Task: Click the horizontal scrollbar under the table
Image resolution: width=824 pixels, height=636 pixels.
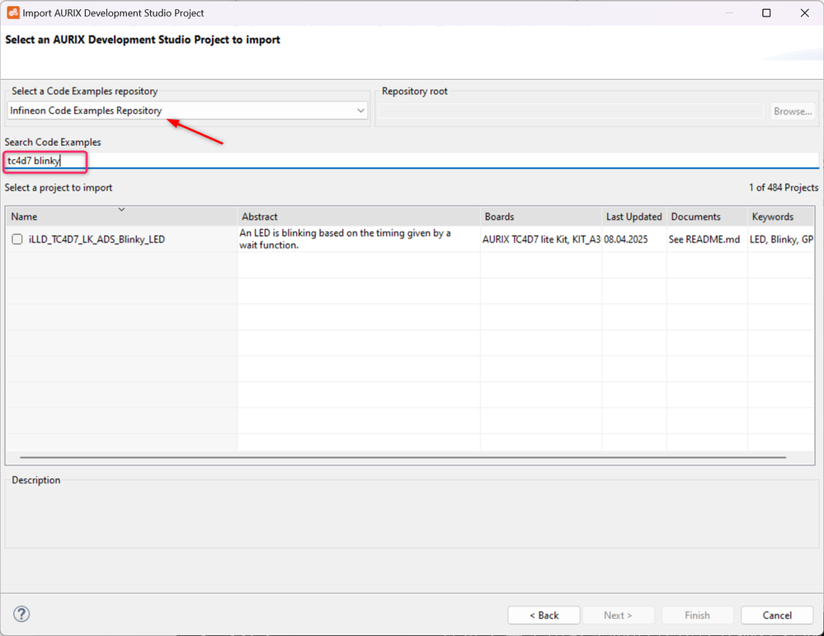Action: (x=403, y=456)
